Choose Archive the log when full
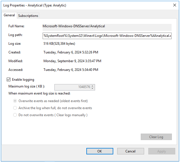 15,108
